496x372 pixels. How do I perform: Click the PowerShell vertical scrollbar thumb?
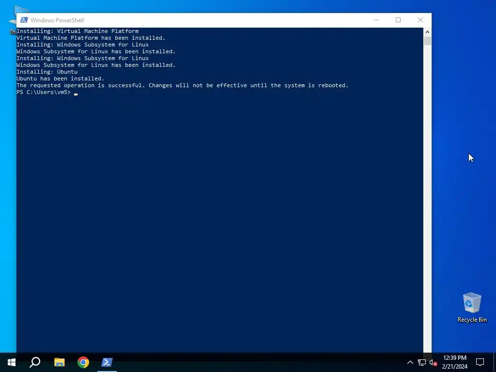[x=427, y=41]
